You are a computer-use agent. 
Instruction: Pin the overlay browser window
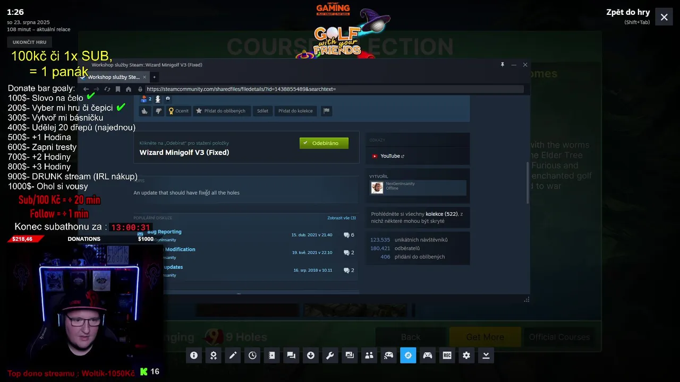click(502, 65)
